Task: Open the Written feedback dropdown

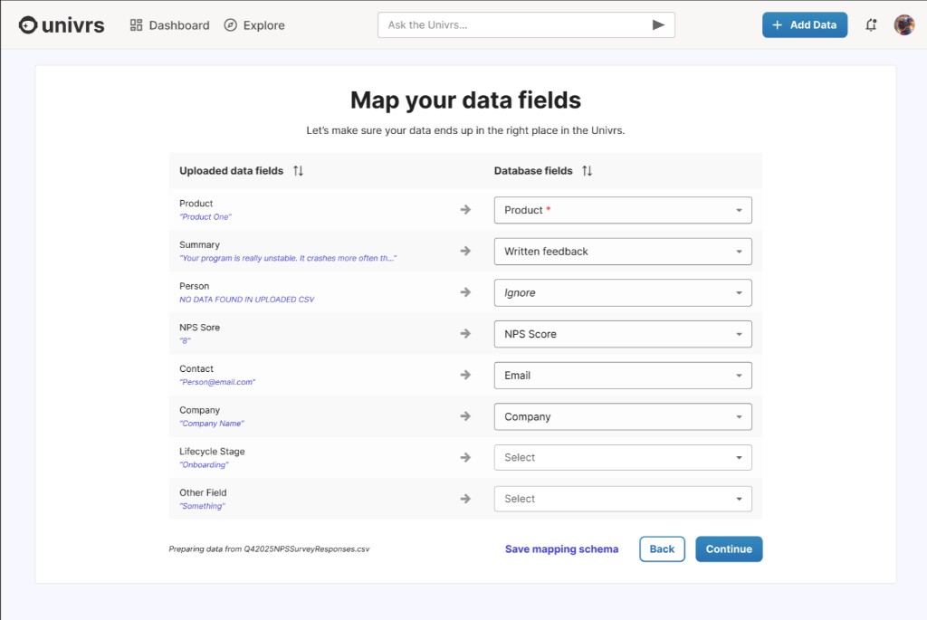Action: pos(623,252)
